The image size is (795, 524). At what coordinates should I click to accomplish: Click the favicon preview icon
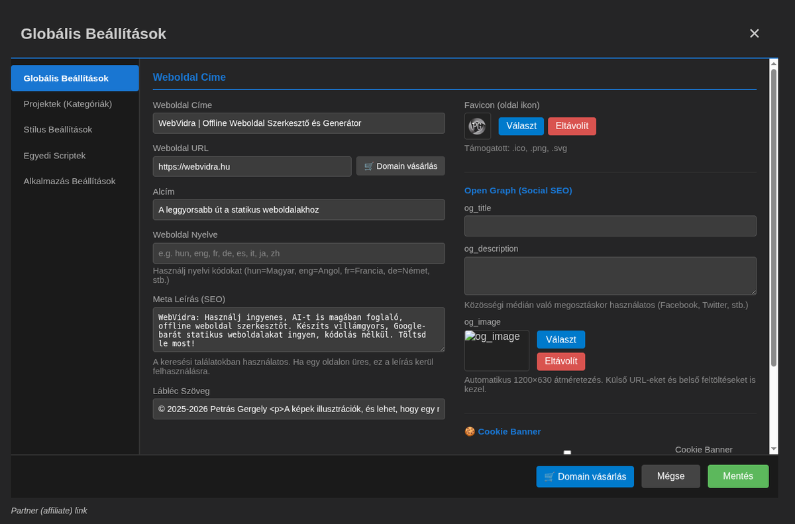(477, 126)
